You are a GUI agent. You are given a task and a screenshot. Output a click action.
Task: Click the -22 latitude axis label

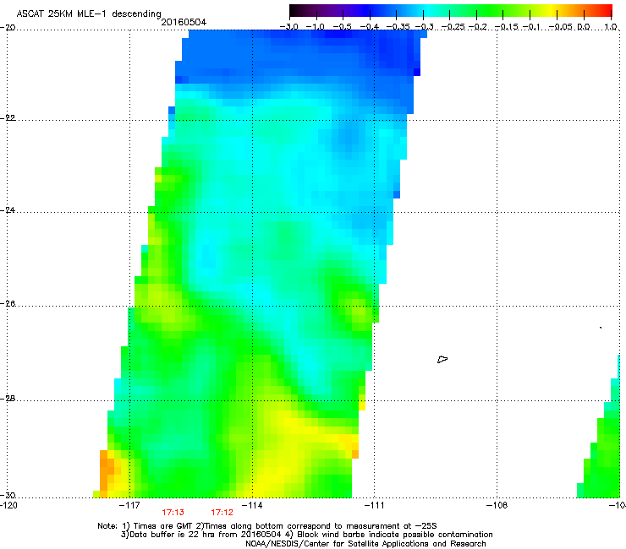(x=8, y=118)
